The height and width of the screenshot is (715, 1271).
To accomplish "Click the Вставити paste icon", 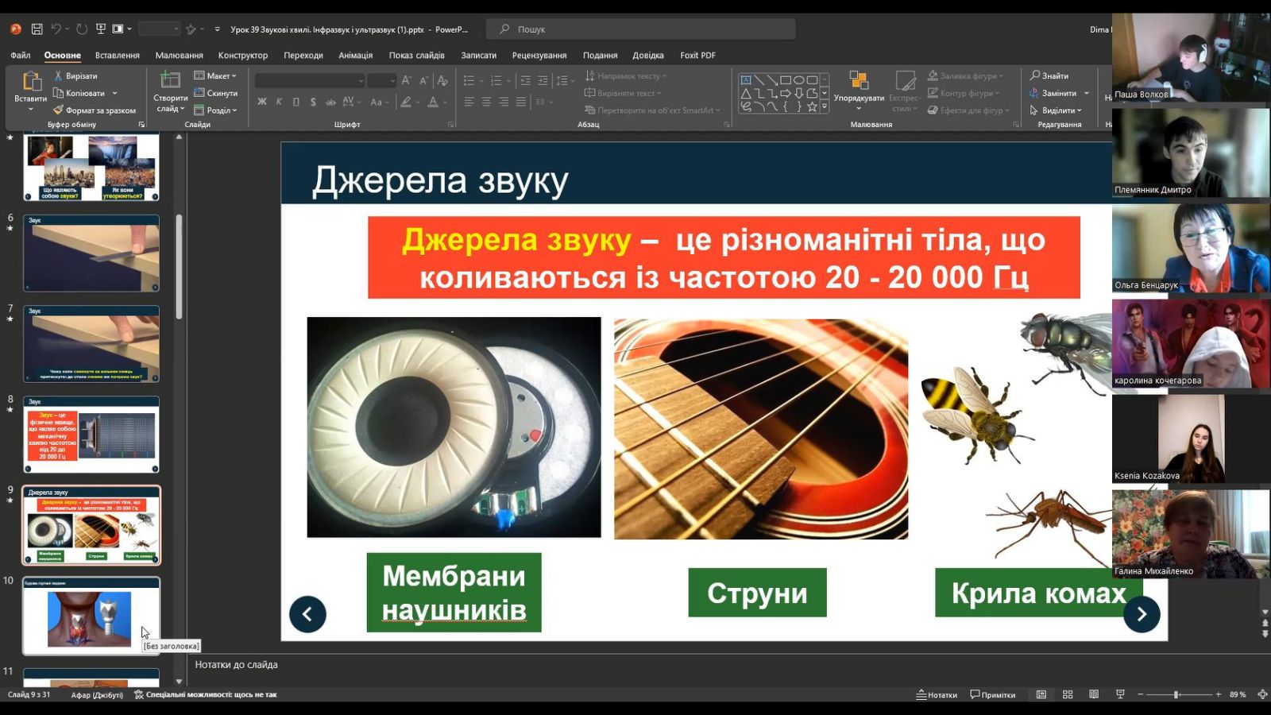I will 31,82.
